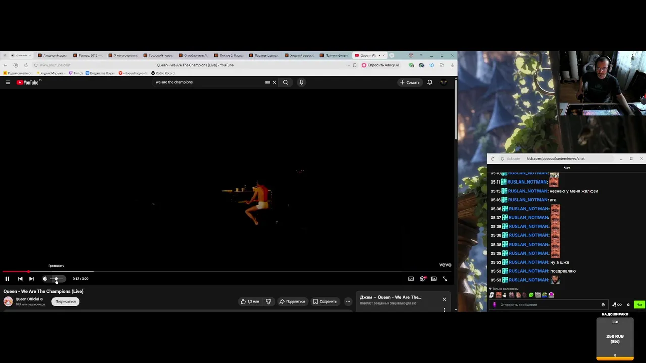Send message with green Чат button
Viewport: 646px width, 363px height.
click(639, 305)
